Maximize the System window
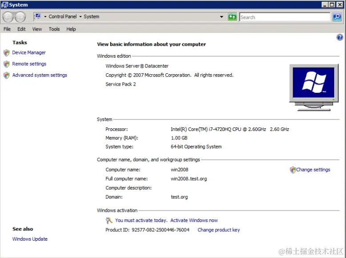 pos(332,4)
